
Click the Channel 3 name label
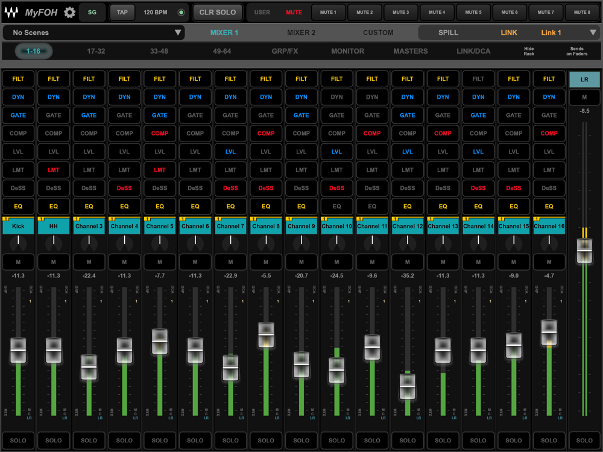pos(89,227)
